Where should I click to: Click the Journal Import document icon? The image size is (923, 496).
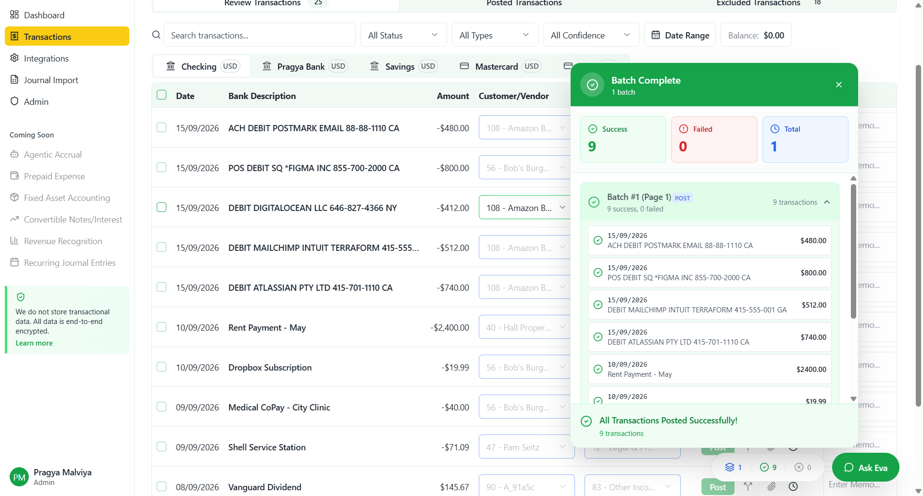point(14,80)
